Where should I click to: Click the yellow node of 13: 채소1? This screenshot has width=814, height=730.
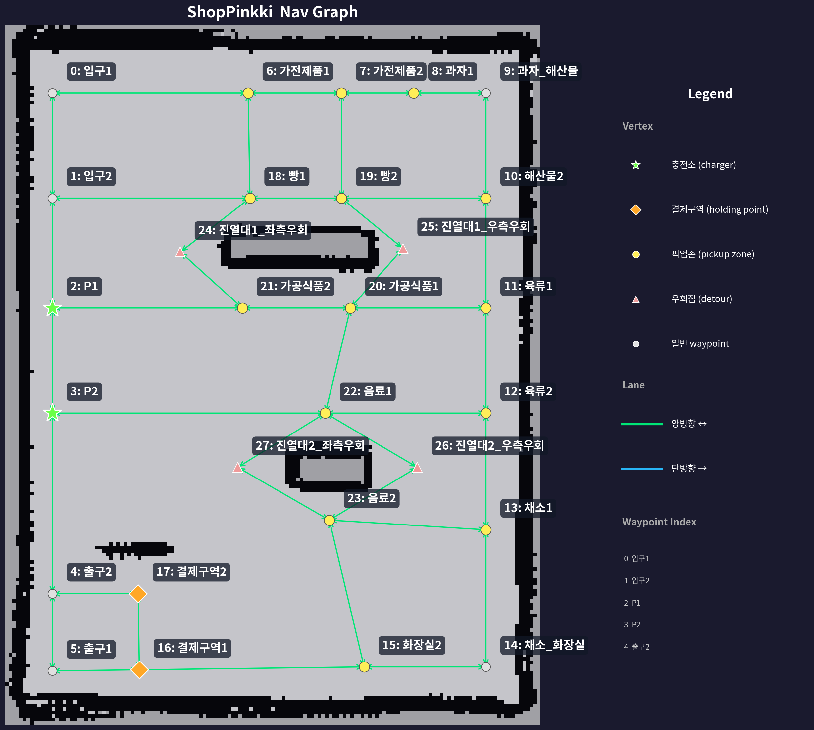(486, 530)
